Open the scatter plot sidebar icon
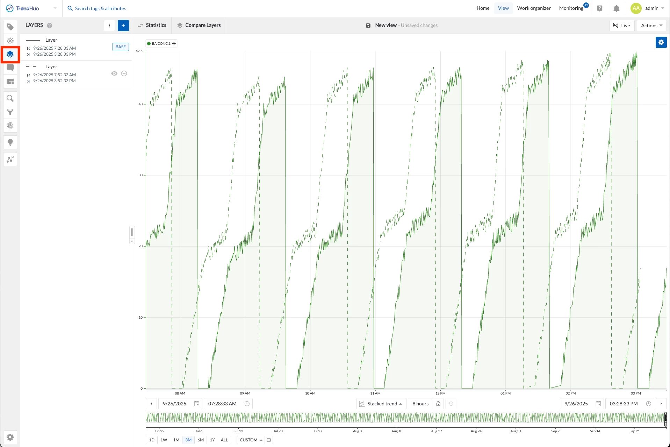The image size is (670, 447). tap(10, 159)
